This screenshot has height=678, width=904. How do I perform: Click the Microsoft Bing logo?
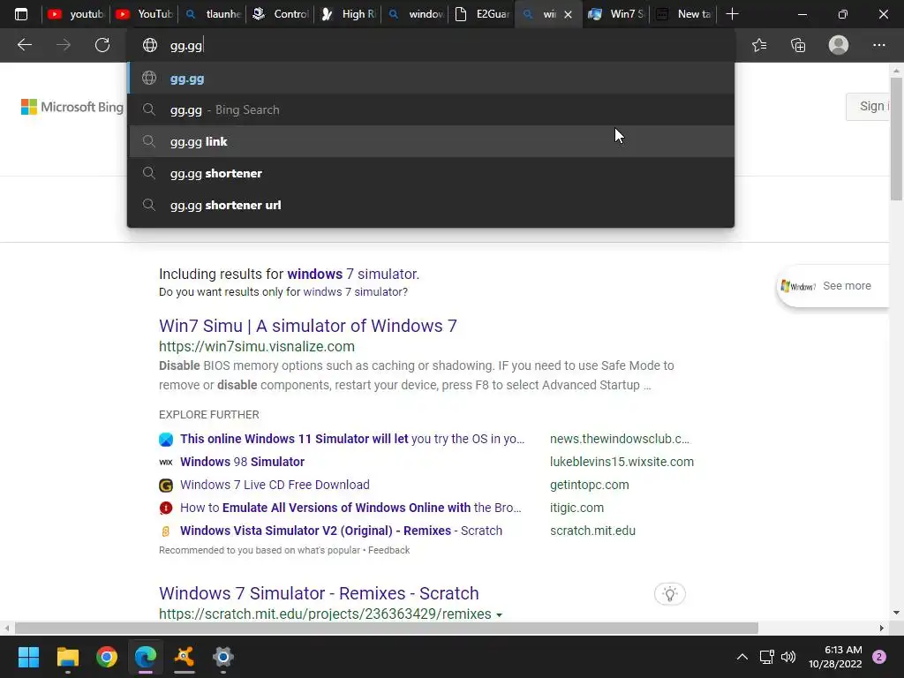coord(72,107)
